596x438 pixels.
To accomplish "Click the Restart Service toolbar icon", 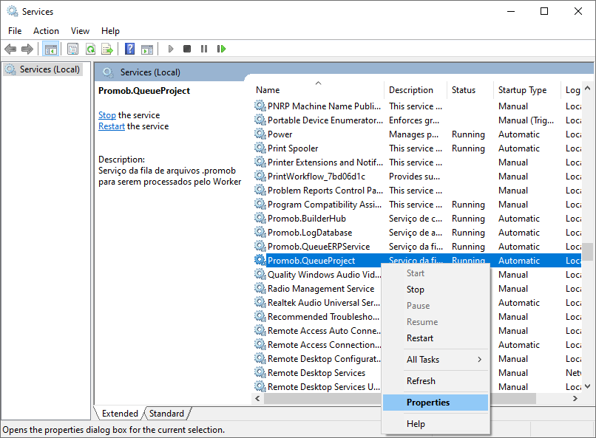I will click(221, 49).
